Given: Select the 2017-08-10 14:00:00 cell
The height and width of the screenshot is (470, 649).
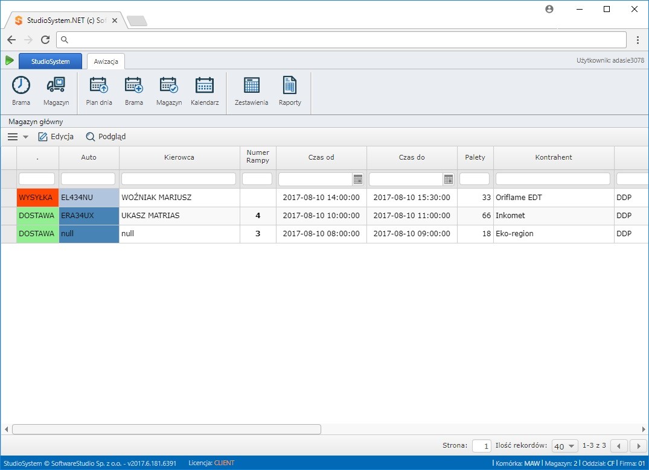Looking at the screenshot, I should tap(321, 198).
